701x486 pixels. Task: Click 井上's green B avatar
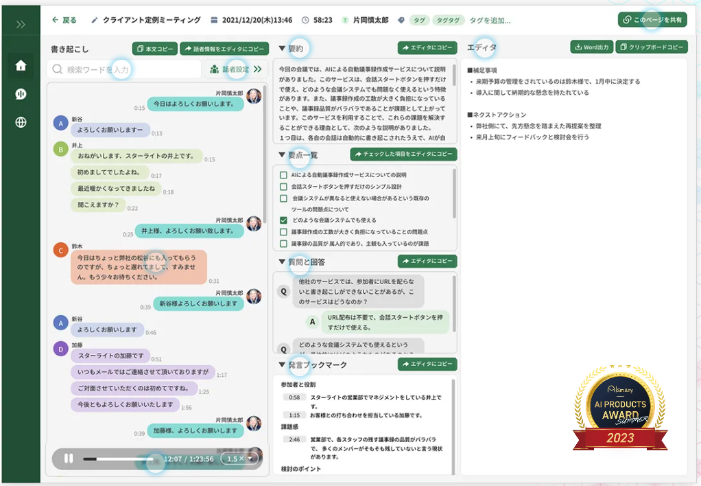click(61, 150)
